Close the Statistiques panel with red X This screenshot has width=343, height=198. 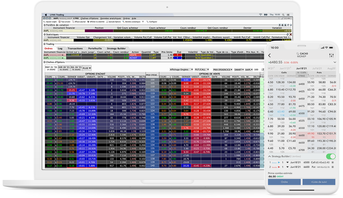[291, 34]
